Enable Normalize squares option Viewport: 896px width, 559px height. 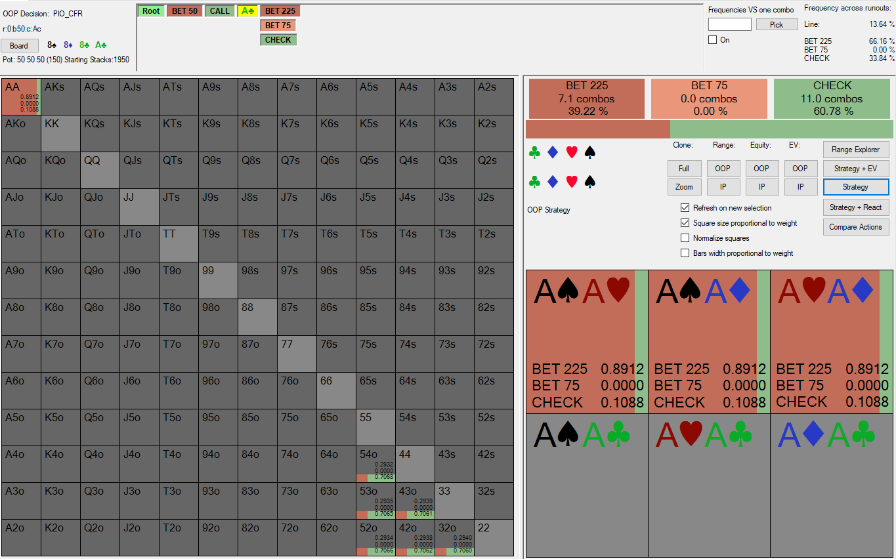pos(685,238)
